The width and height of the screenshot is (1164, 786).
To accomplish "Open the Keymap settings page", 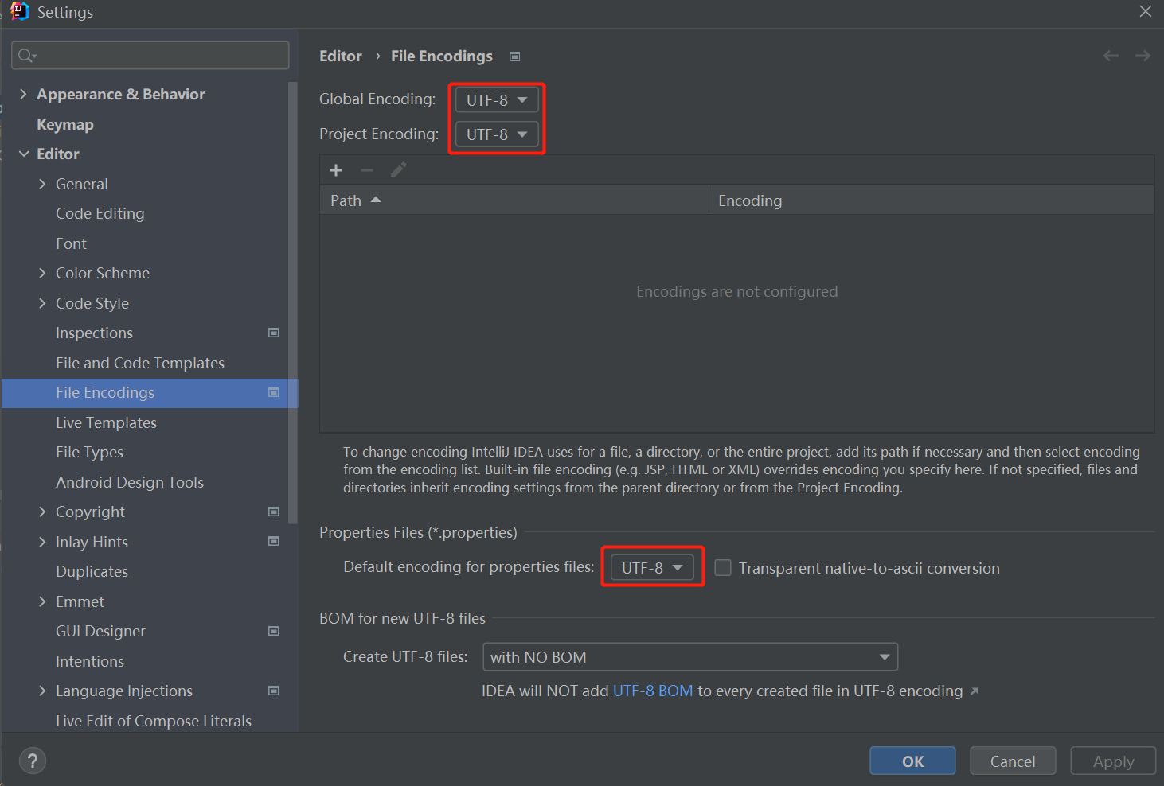I will click(x=65, y=124).
